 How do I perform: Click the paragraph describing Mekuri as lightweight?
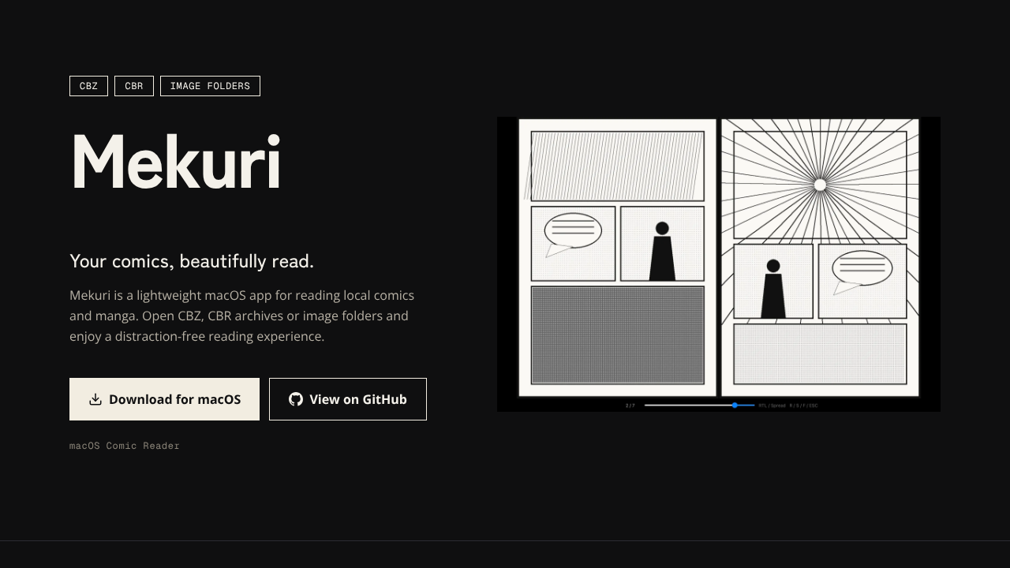[242, 316]
